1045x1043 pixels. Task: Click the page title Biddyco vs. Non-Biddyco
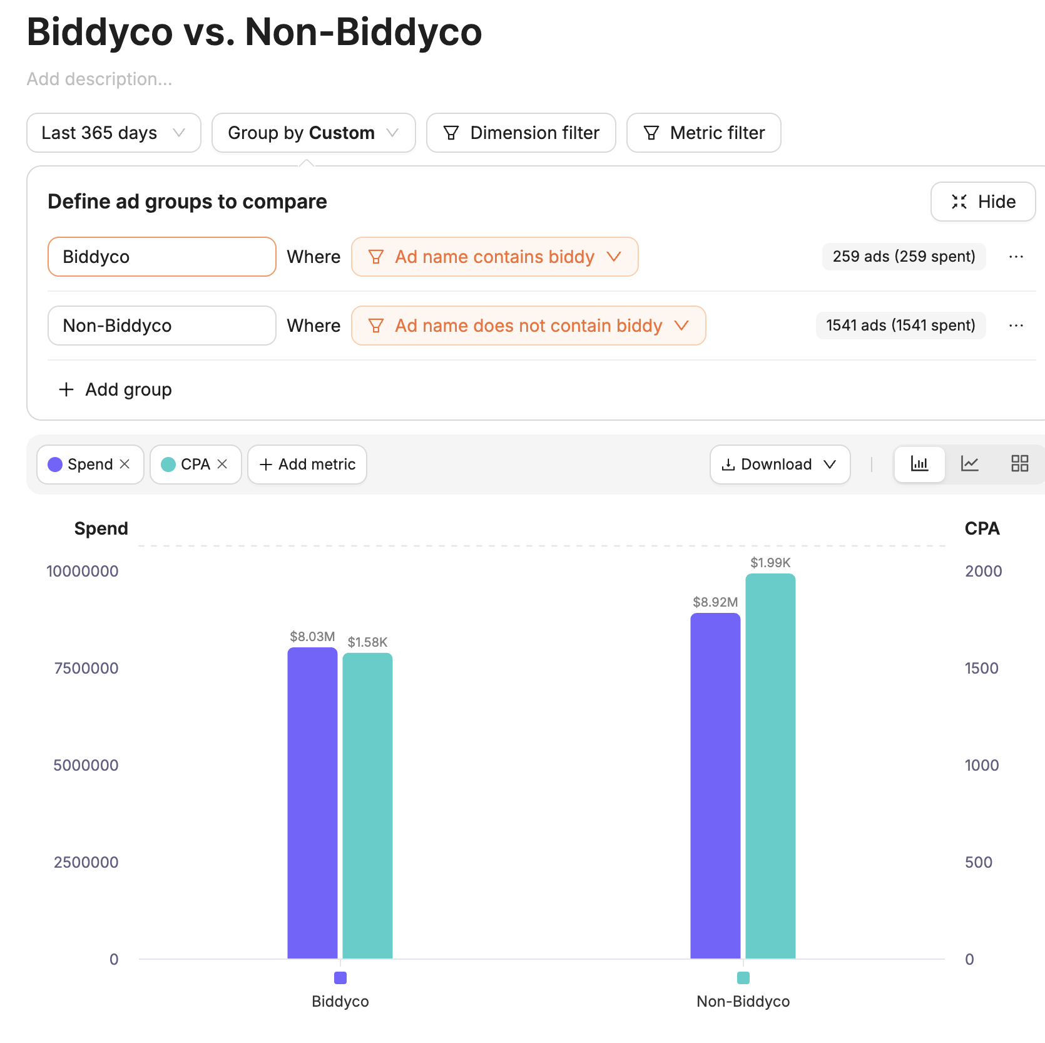pyautogui.click(x=254, y=31)
